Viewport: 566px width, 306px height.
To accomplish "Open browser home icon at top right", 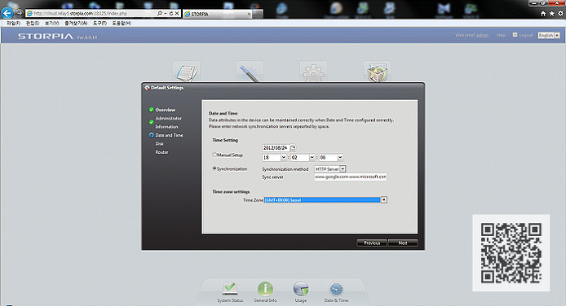I will pos(543,14).
